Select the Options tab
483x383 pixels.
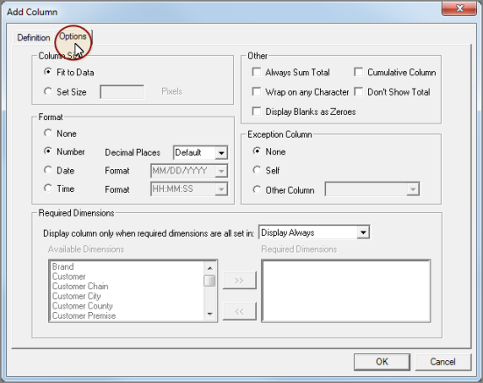click(x=73, y=36)
